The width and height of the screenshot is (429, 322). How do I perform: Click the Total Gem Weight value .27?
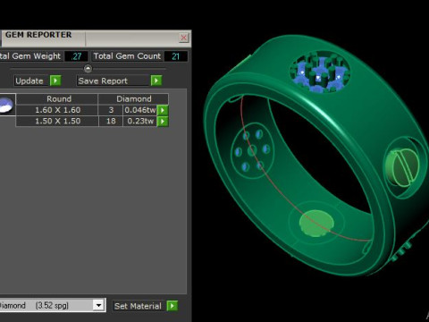(x=77, y=56)
